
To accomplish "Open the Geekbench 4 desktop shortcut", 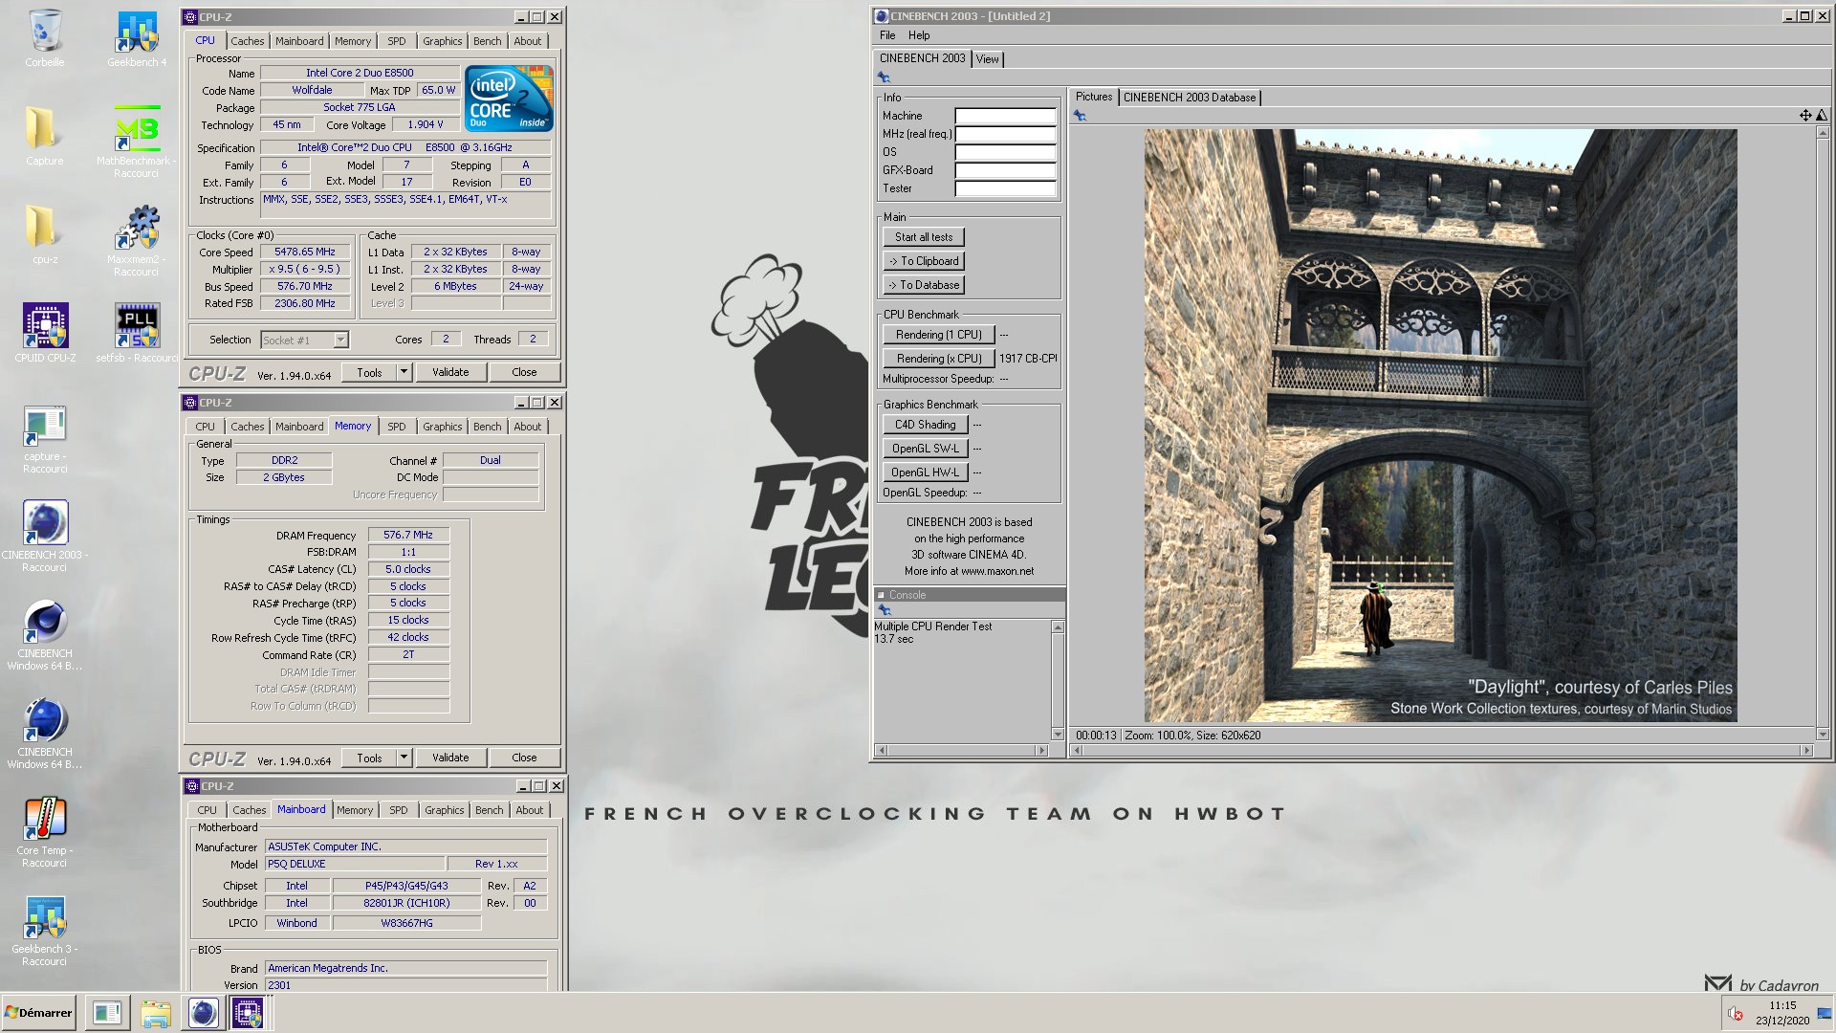I will click(x=137, y=38).
